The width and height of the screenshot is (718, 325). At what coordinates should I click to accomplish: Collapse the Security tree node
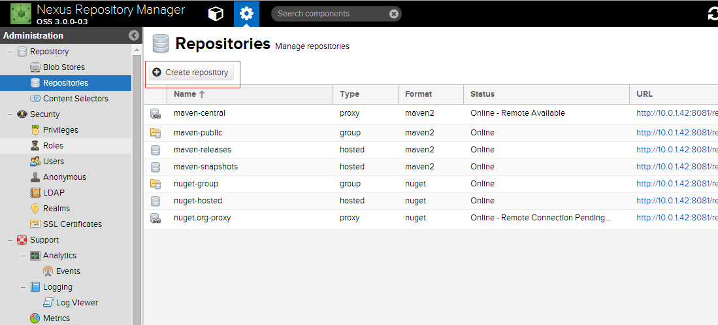10,114
